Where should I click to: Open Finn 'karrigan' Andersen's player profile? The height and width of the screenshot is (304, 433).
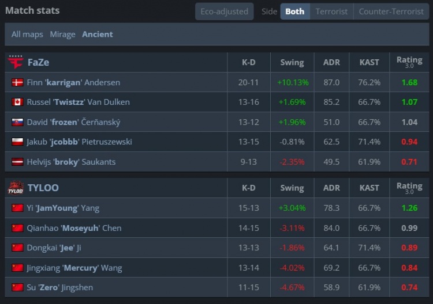73,82
